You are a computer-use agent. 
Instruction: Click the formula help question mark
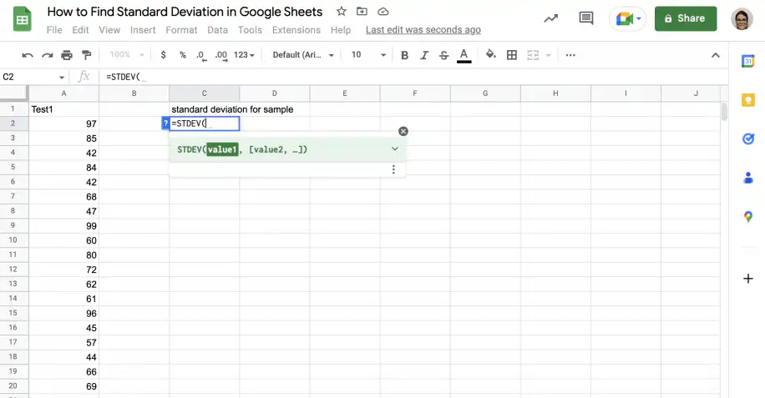(165, 123)
